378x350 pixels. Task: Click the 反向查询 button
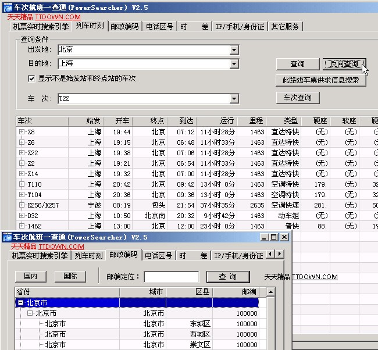click(x=344, y=64)
